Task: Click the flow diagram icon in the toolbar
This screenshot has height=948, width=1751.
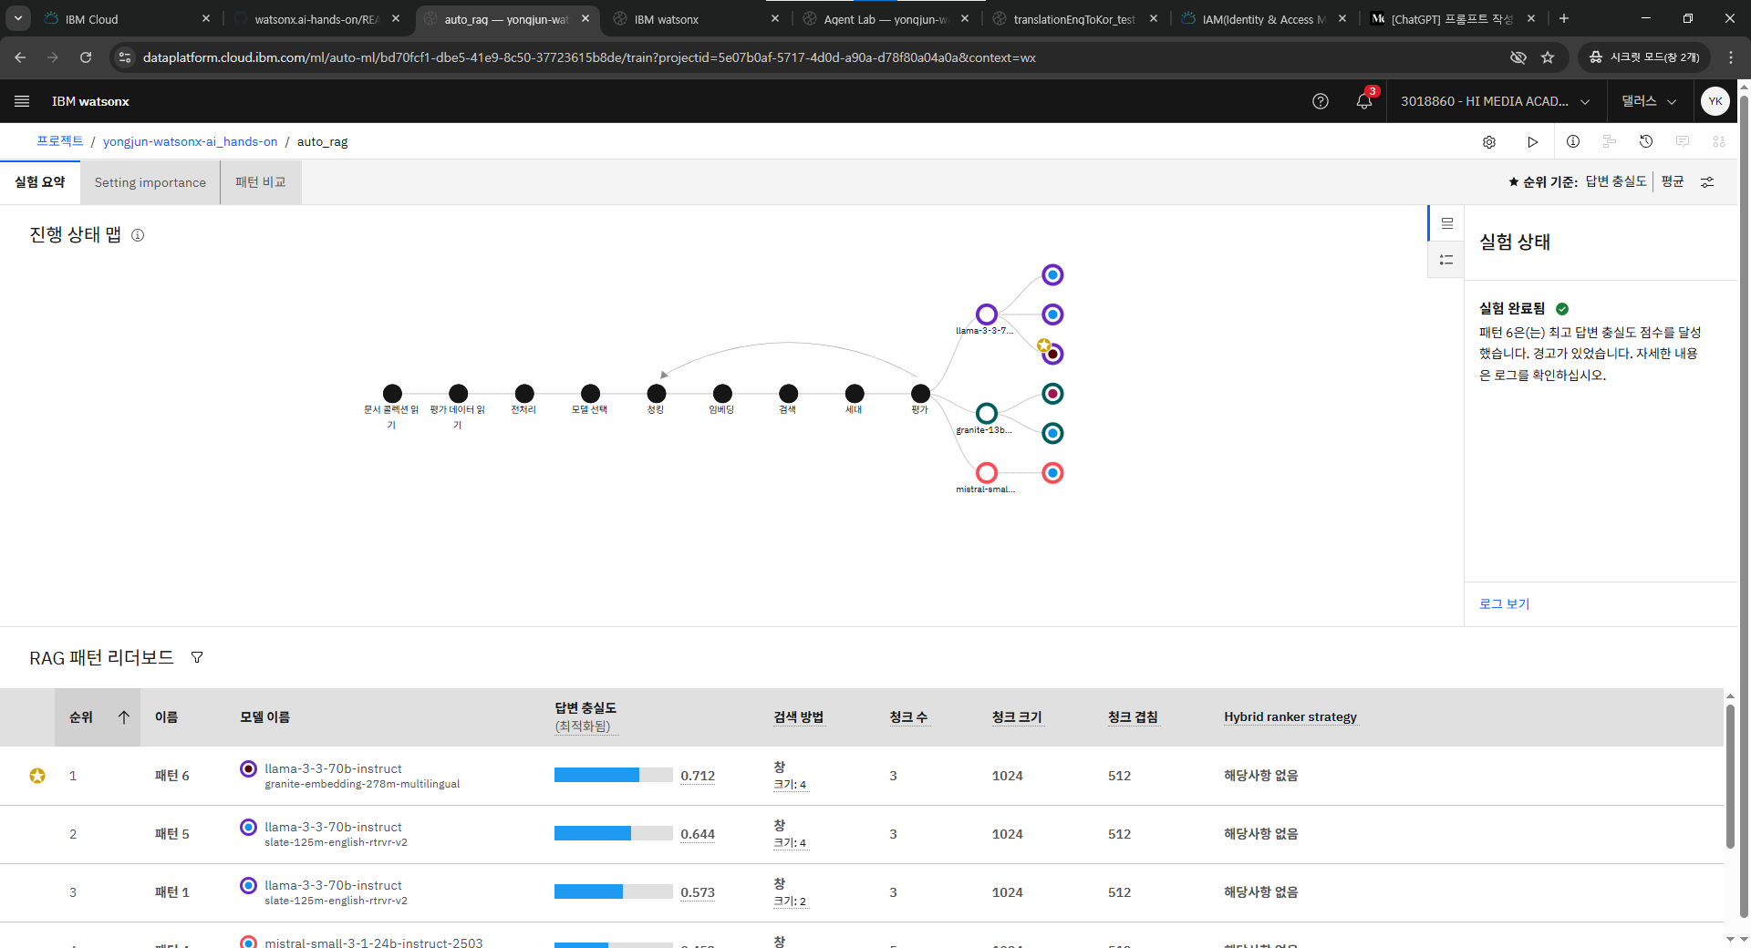Action: click(x=1610, y=141)
